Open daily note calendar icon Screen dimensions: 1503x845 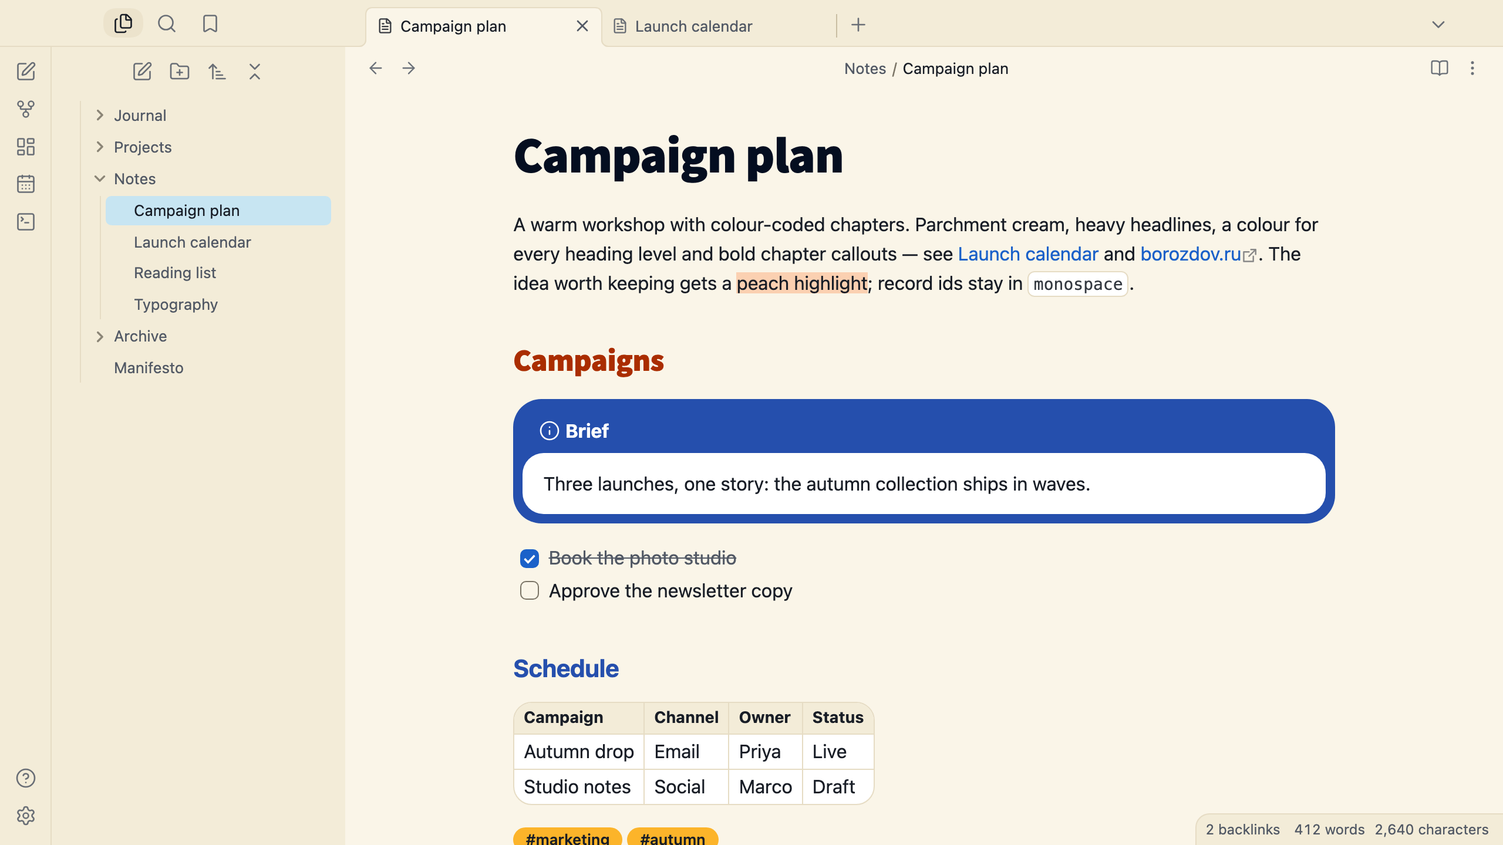26,184
